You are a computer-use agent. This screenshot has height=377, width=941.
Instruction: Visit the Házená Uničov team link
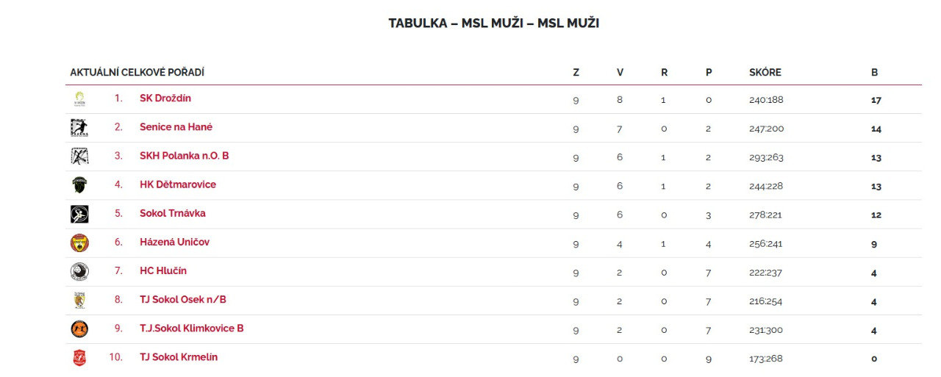pos(174,242)
